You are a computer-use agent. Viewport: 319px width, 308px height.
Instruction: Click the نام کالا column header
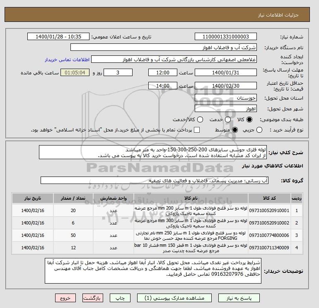pos(191,198)
